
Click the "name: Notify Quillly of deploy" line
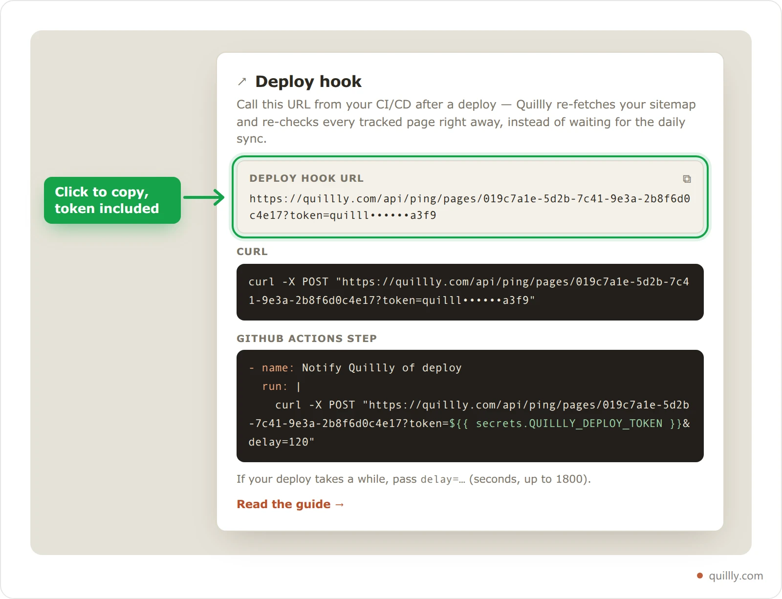[x=355, y=368]
